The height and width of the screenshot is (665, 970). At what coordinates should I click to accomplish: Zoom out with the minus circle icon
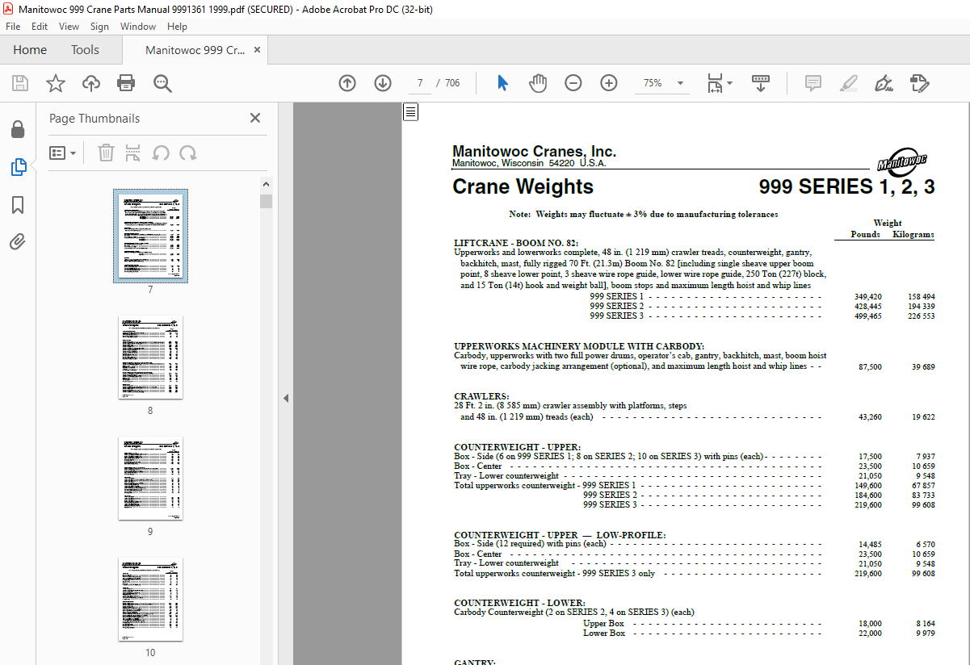click(x=573, y=83)
